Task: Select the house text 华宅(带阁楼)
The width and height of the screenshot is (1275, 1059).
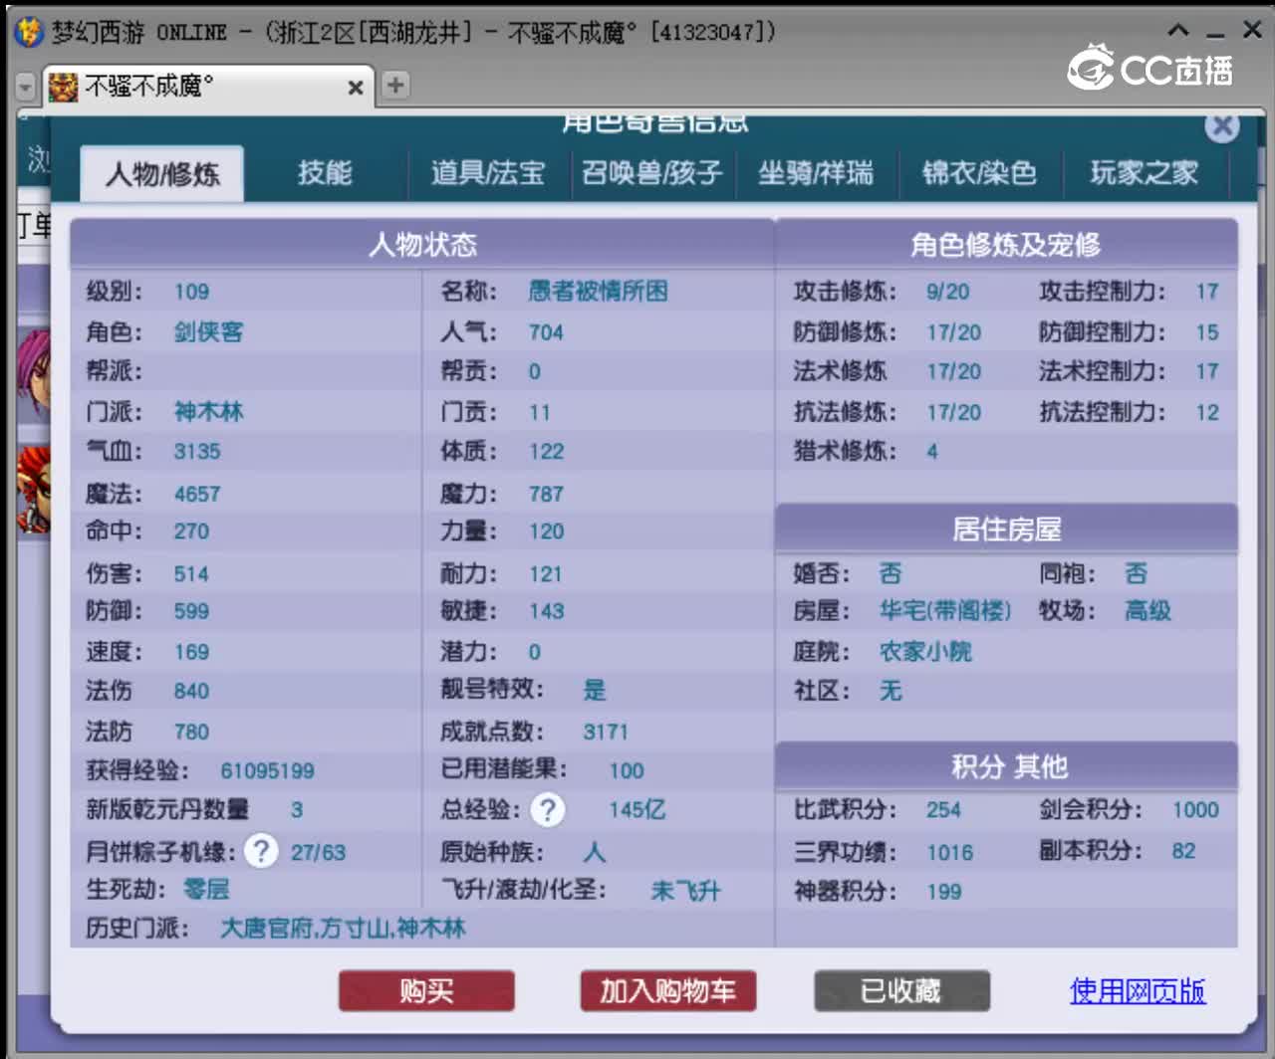Action: [x=945, y=611]
